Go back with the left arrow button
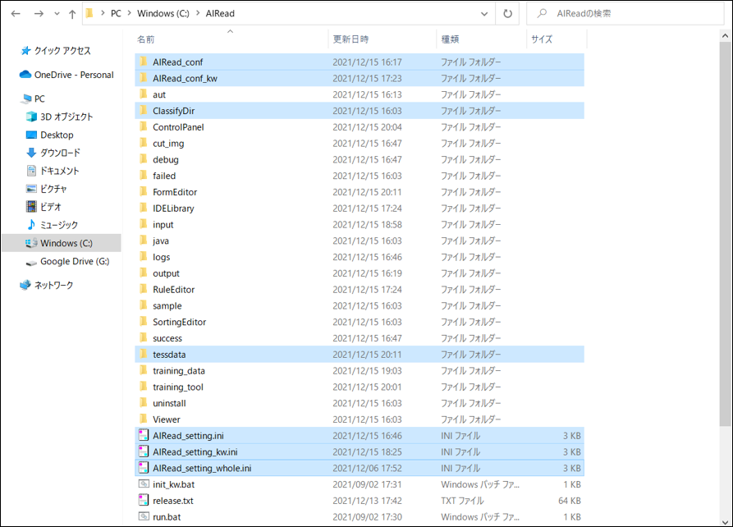 [16, 14]
